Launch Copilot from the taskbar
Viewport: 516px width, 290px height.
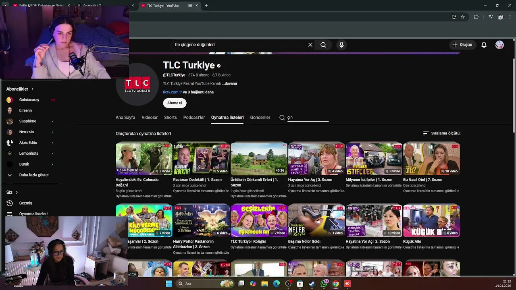(253, 284)
